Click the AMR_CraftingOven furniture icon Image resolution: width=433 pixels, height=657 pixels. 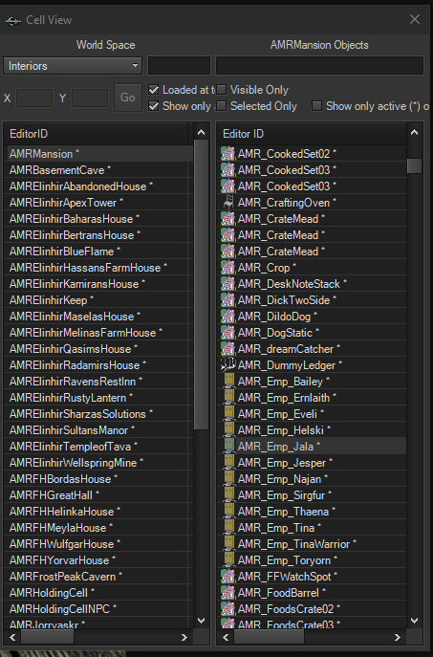(228, 203)
